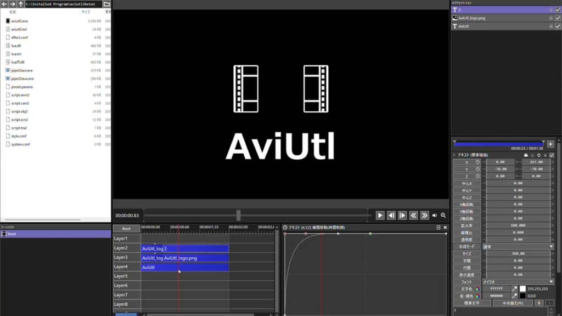The image size is (562, 316).
Task: Pick text color with the eyedropper
Action: click(x=514, y=289)
